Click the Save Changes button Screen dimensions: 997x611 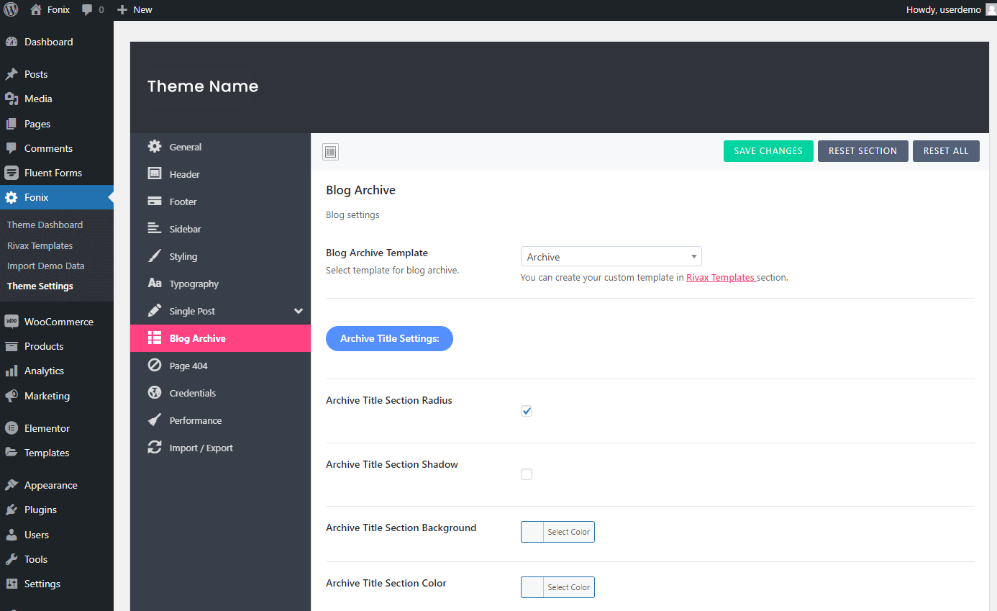pyautogui.click(x=768, y=151)
